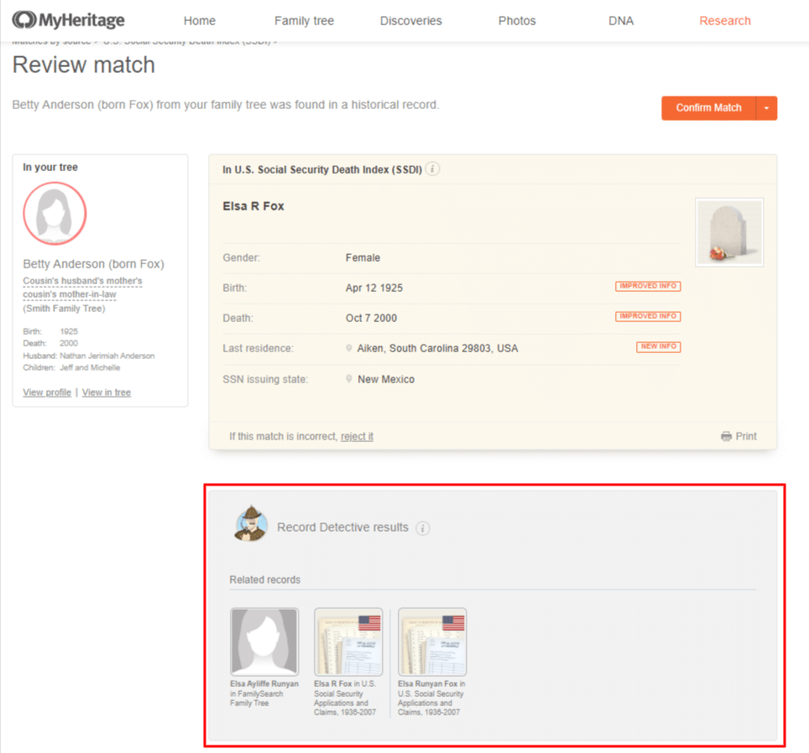The image size is (809, 753).
Task: Click the NEW INFO badge for Last residence
Action: click(658, 346)
